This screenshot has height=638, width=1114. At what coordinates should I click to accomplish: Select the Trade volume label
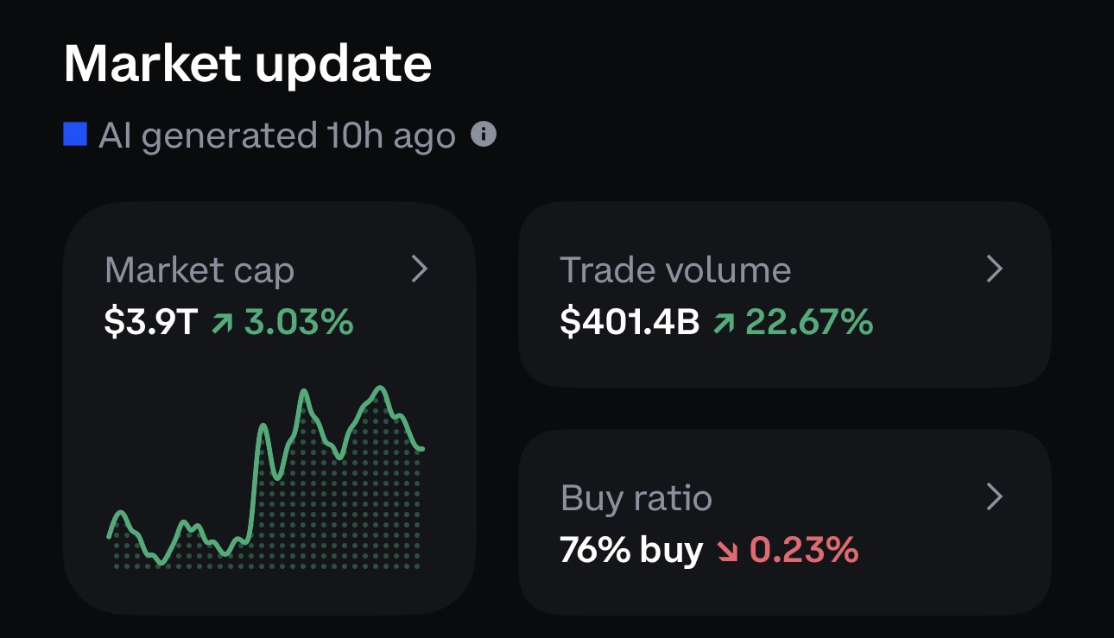pyautogui.click(x=675, y=270)
